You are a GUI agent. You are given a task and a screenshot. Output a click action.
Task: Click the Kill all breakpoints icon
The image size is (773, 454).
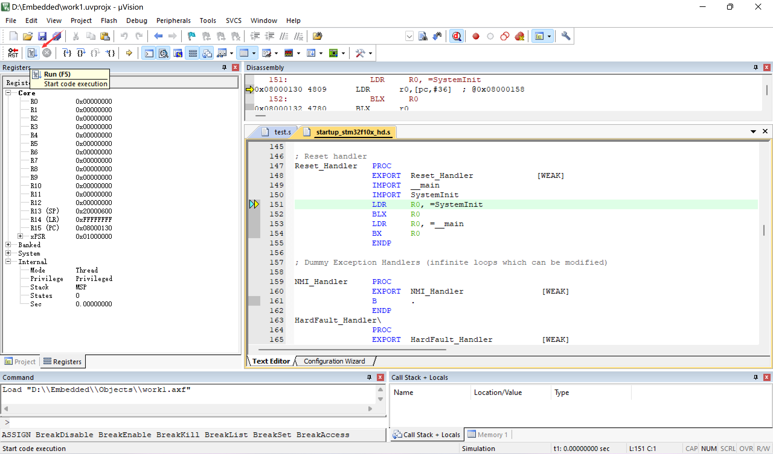tap(519, 36)
